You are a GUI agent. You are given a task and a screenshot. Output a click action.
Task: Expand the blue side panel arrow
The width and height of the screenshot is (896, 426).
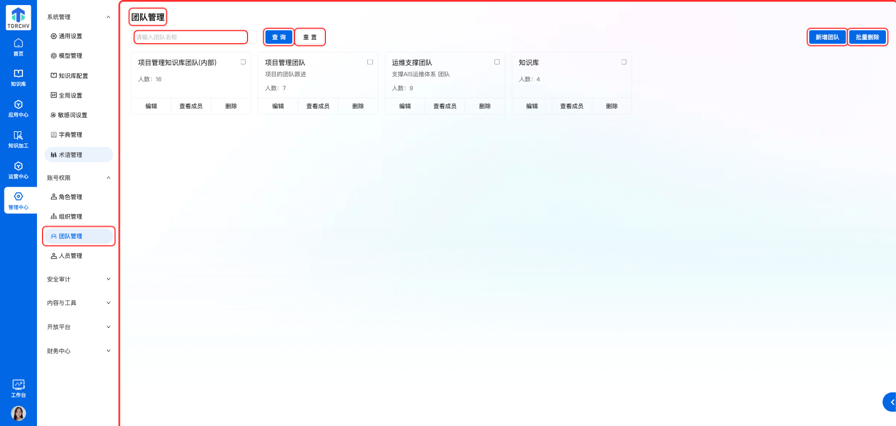(x=890, y=402)
